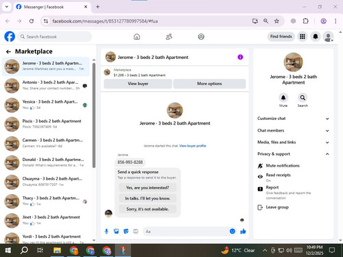This screenshot has width=343, height=257.
Task: Send 'Sorry, it's not available.' response
Action: [147, 209]
